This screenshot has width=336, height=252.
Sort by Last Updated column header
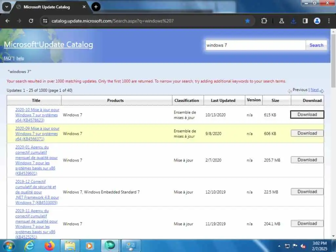point(223,100)
